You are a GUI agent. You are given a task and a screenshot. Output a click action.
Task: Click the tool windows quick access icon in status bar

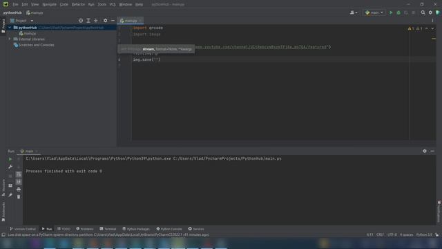3,235
